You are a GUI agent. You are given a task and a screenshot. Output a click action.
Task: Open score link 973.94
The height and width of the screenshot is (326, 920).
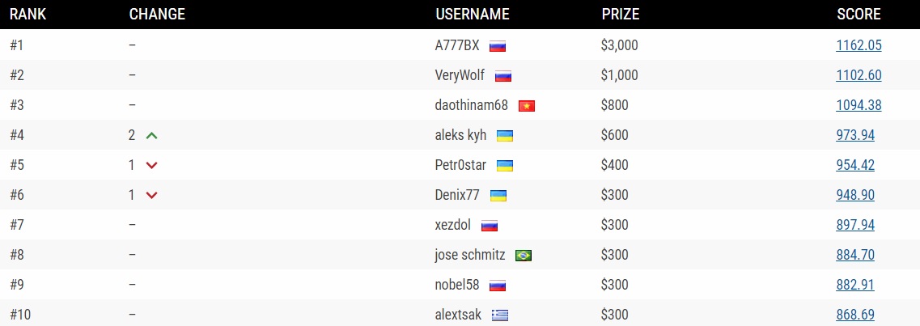click(x=855, y=135)
